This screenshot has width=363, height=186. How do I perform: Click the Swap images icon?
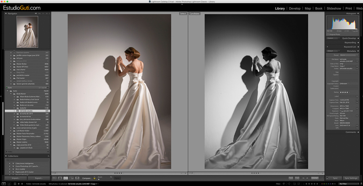coord(291,178)
